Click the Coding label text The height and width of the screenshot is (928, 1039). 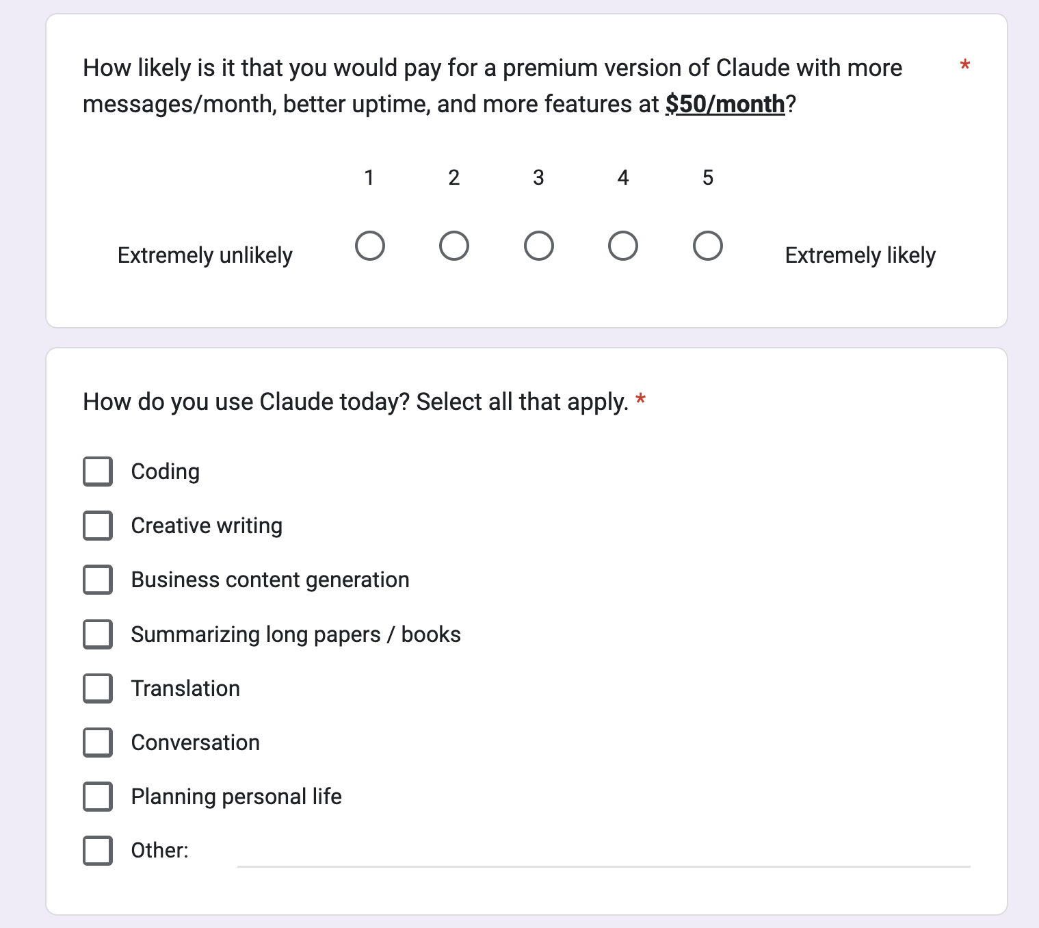166,472
